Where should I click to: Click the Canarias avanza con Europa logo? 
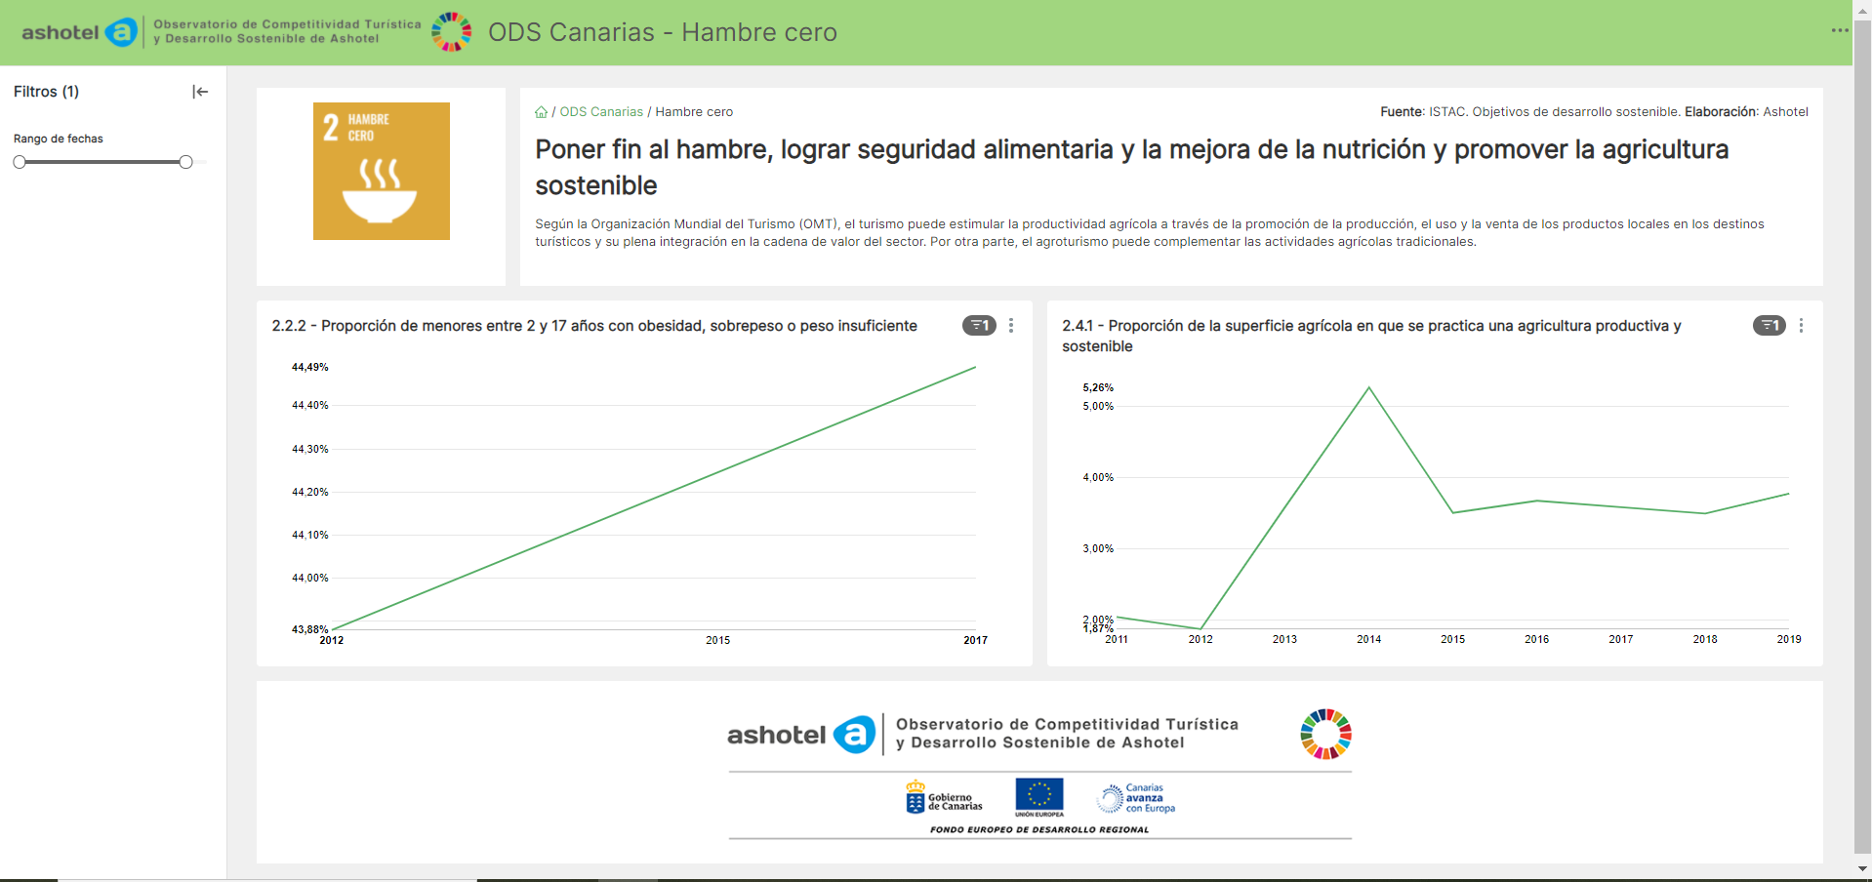pyautogui.click(x=1136, y=798)
